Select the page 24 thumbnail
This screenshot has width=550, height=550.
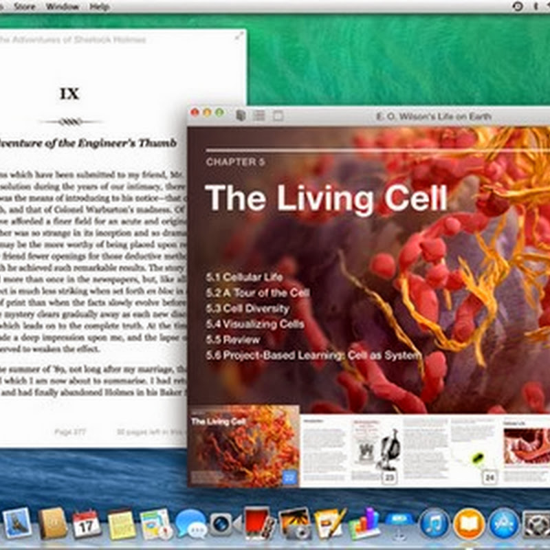pos(473,450)
